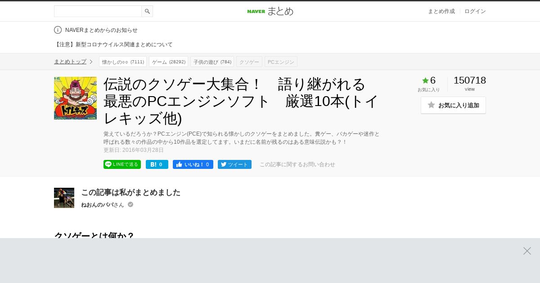Click ログイン link
540x283 pixels.
click(x=475, y=11)
